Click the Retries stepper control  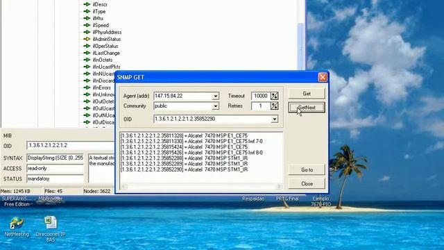tap(275, 106)
